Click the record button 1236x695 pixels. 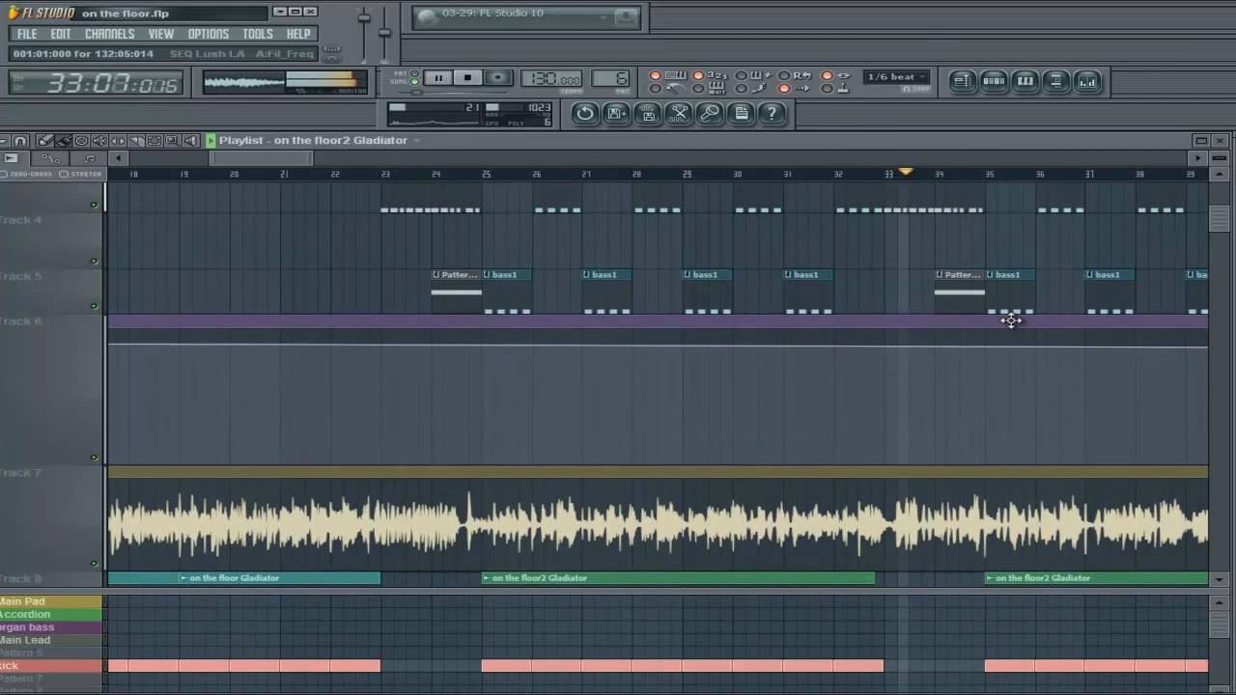[497, 78]
